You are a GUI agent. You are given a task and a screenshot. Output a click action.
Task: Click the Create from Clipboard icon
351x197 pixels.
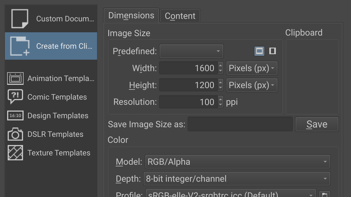tap(20, 46)
